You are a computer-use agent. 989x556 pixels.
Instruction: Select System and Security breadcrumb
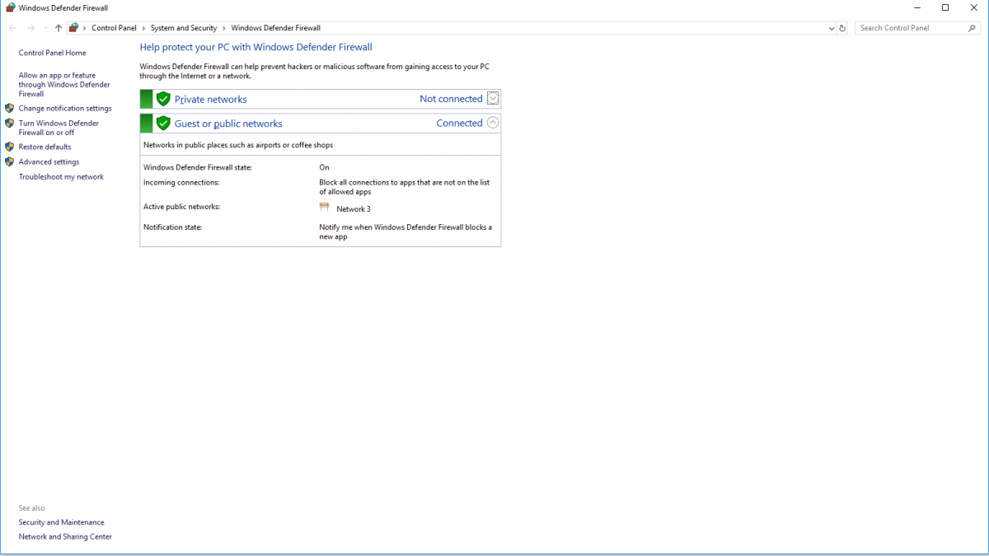tap(184, 28)
